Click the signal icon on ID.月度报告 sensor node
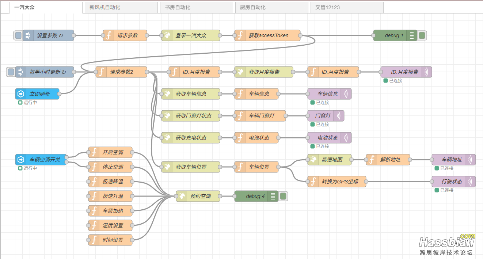The height and width of the screenshot is (259, 483). pyautogui.click(x=426, y=72)
